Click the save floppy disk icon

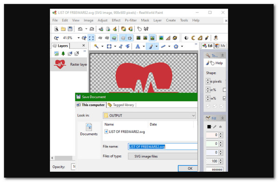click(x=70, y=29)
